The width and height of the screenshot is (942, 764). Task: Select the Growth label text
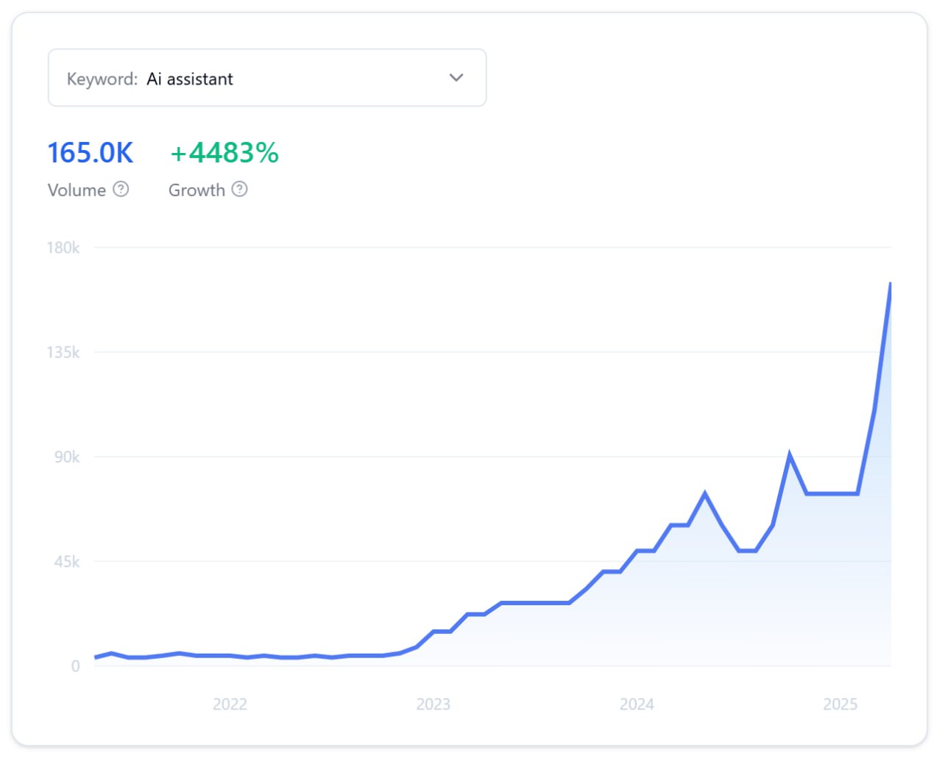pos(196,190)
